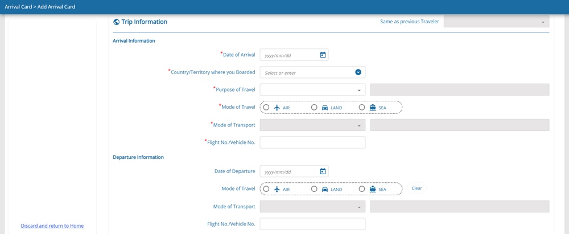Focus the departure Flight No./Vehicle No. field
Viewport: 569px width, 234px height.
click(312, 224)
